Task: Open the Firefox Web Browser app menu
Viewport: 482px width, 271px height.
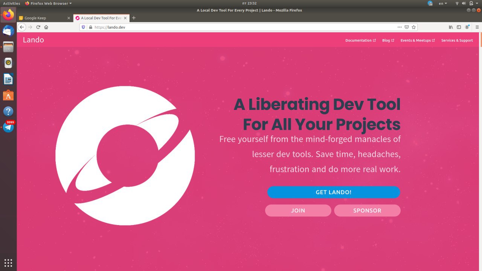Action: pyautogui.click(x=48, y=3)
